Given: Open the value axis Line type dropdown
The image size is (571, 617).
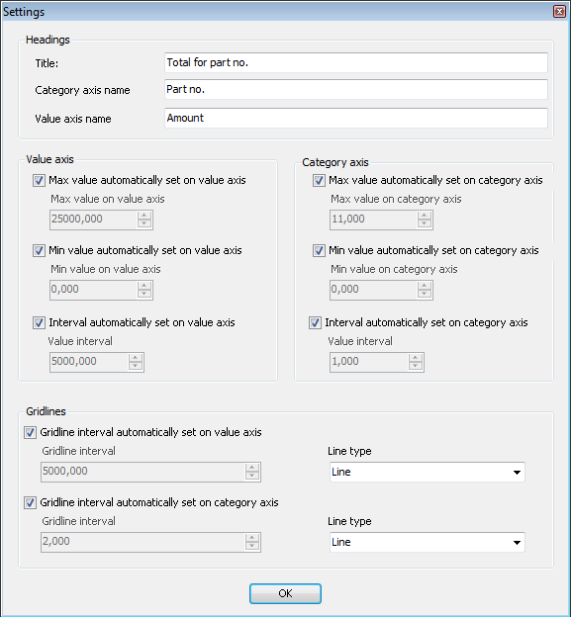Looking at the screenshot, I should (428, 472).
